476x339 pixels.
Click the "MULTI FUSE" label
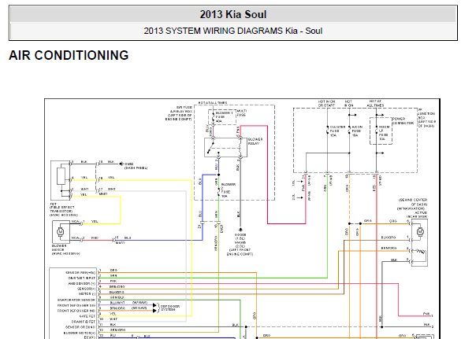pyautogui.click(x=242, y=113)
